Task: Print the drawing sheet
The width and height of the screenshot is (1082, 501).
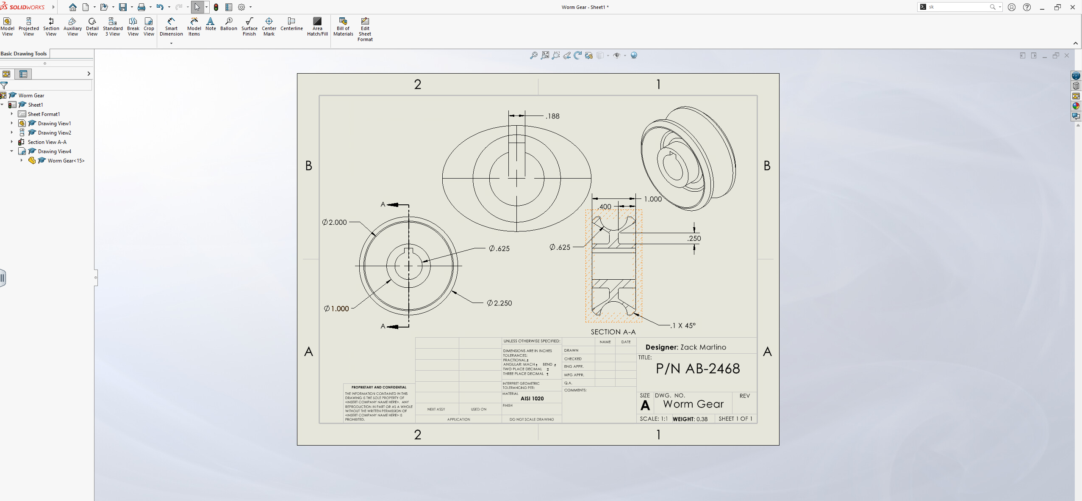Action: point(141,7)
